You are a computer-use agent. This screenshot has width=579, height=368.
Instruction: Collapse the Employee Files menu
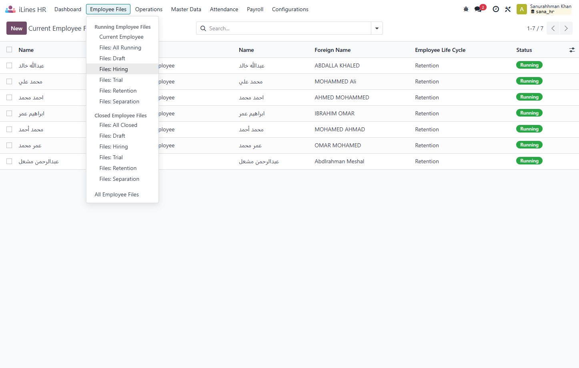pos(108,9)
